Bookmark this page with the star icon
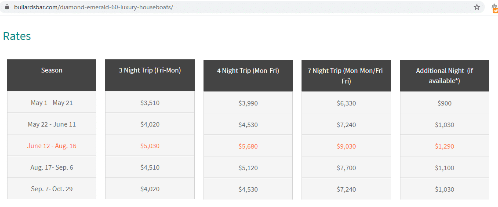498x207 pixels. click(x=477, y=7)
